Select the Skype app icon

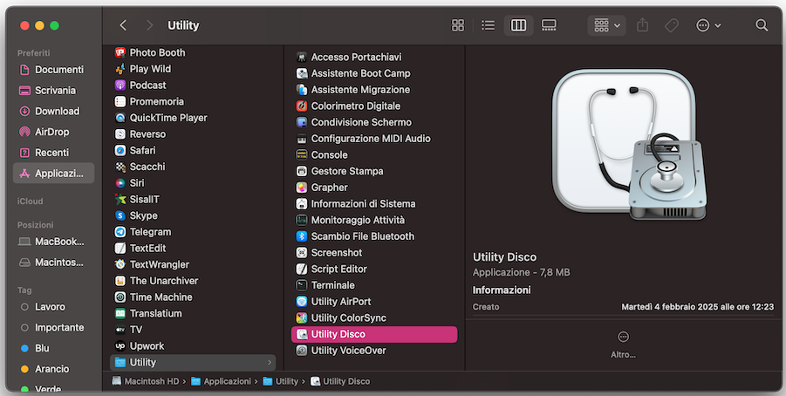(120, 215)
